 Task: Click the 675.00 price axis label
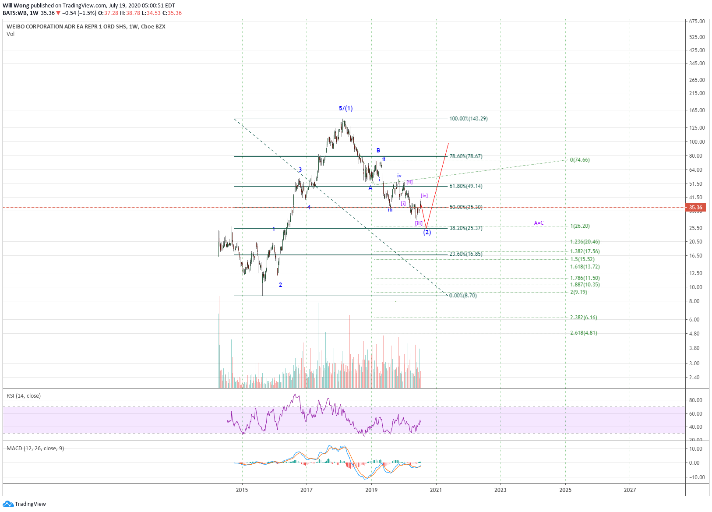click(x=697, y=21)
